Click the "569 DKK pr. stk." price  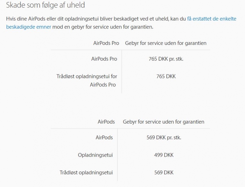(164, 138)
